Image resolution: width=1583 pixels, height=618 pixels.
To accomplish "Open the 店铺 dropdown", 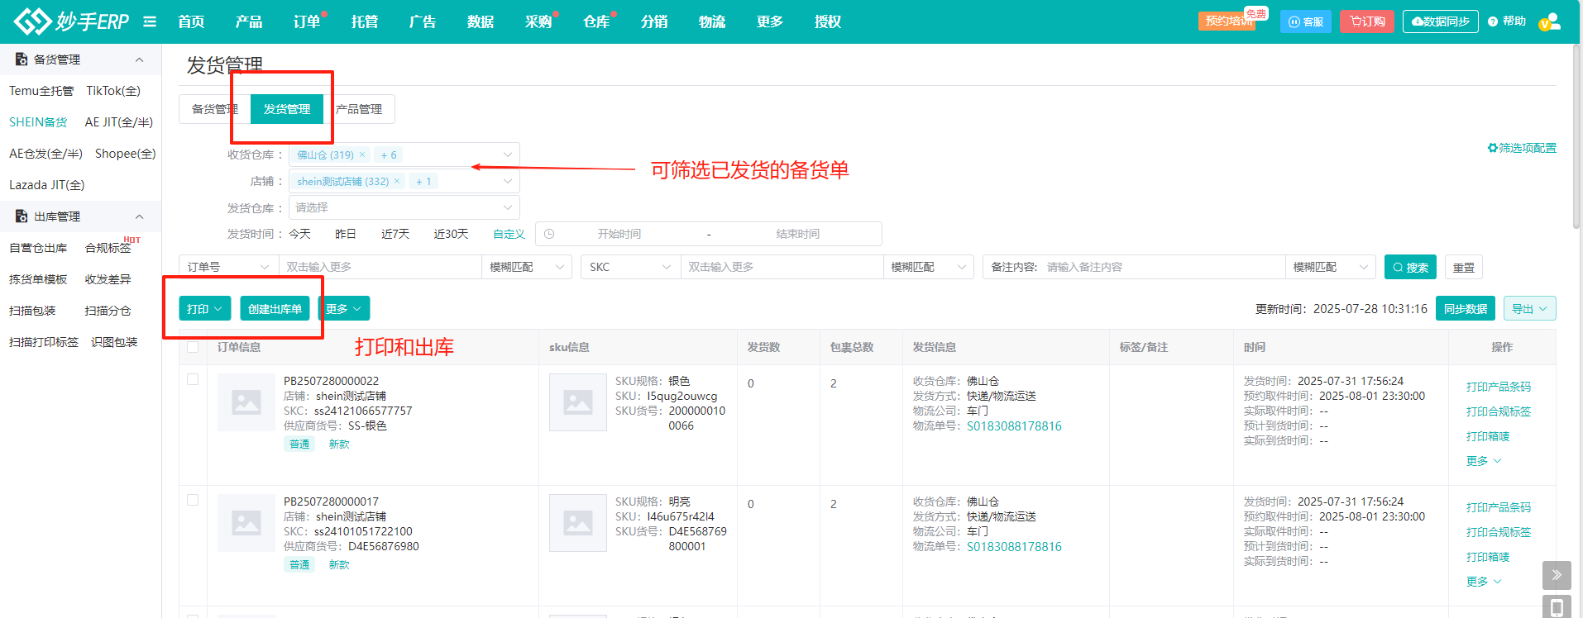I will pos(404,181).
